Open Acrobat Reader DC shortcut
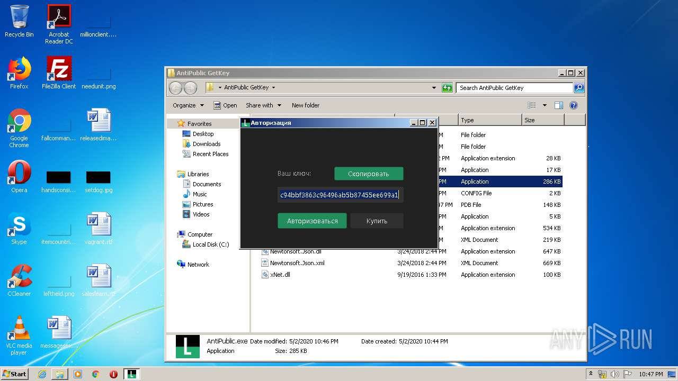Viewport: 678px width, 381px height. tap(59, 24)
